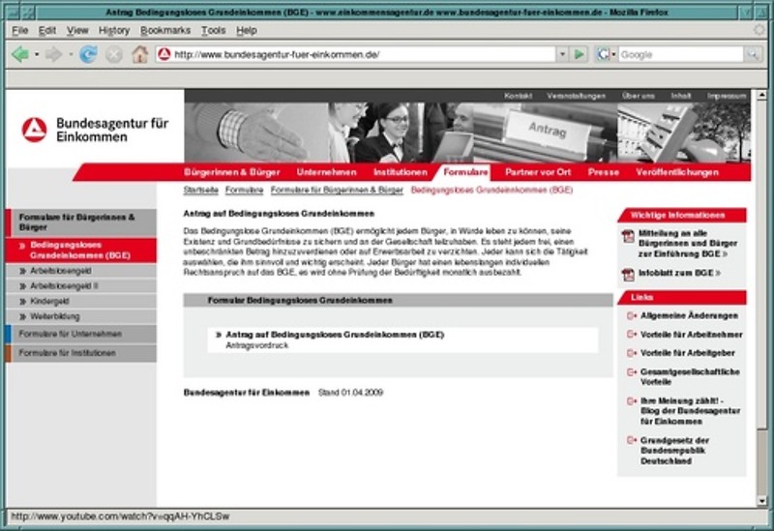774x531 pixels.
Task: Click the Kontakt link in the top bar
Action: click(518, 96)
